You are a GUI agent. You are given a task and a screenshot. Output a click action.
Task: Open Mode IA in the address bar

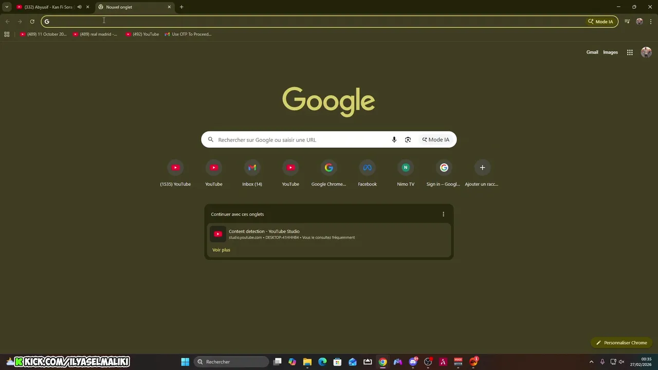(x=600, y=22)
